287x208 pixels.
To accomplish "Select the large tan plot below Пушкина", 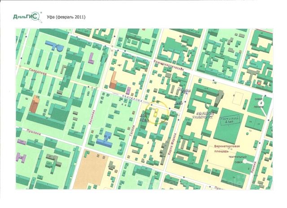I will pos(90,168).
